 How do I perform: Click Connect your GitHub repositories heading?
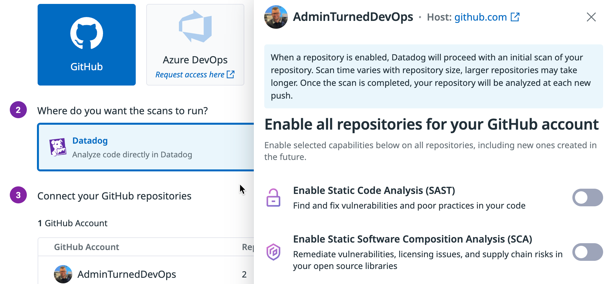(114, 196)
